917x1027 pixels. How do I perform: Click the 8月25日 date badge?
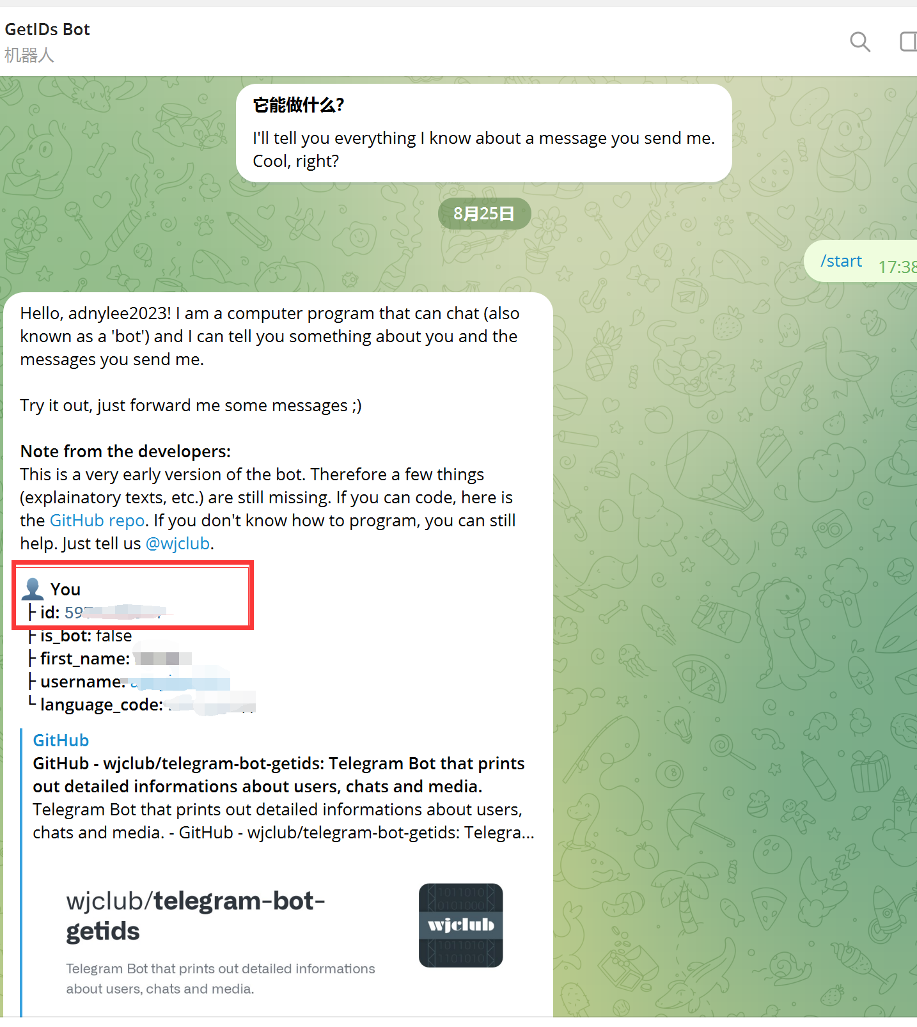pos(484,214)
